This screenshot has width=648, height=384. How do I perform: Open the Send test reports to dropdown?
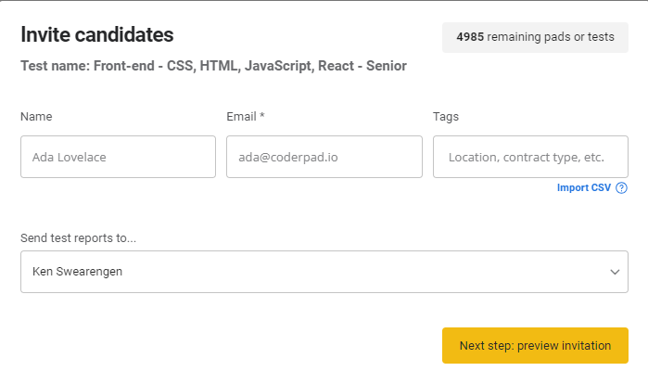(324, 272)
